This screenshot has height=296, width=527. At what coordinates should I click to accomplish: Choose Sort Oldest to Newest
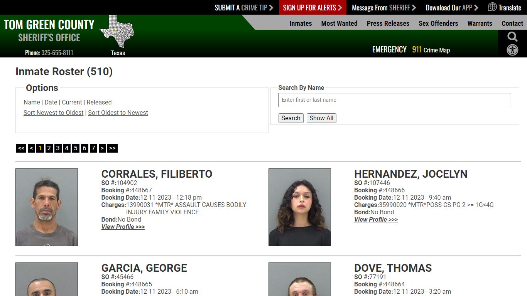[118, 113]
